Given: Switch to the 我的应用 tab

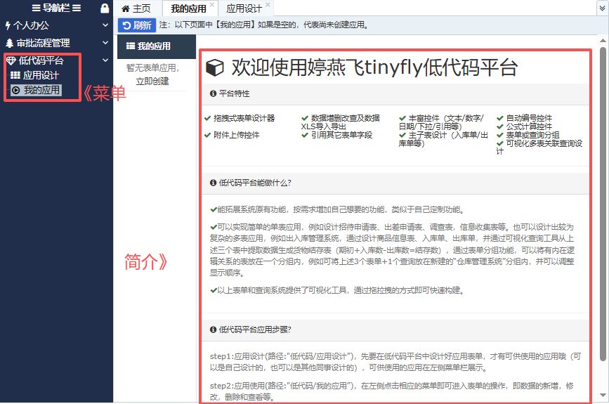Looking at the screenshot, I should coord(188,8).
